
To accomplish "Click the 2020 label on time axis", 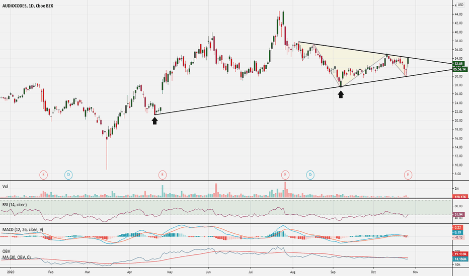I will 11,272.
